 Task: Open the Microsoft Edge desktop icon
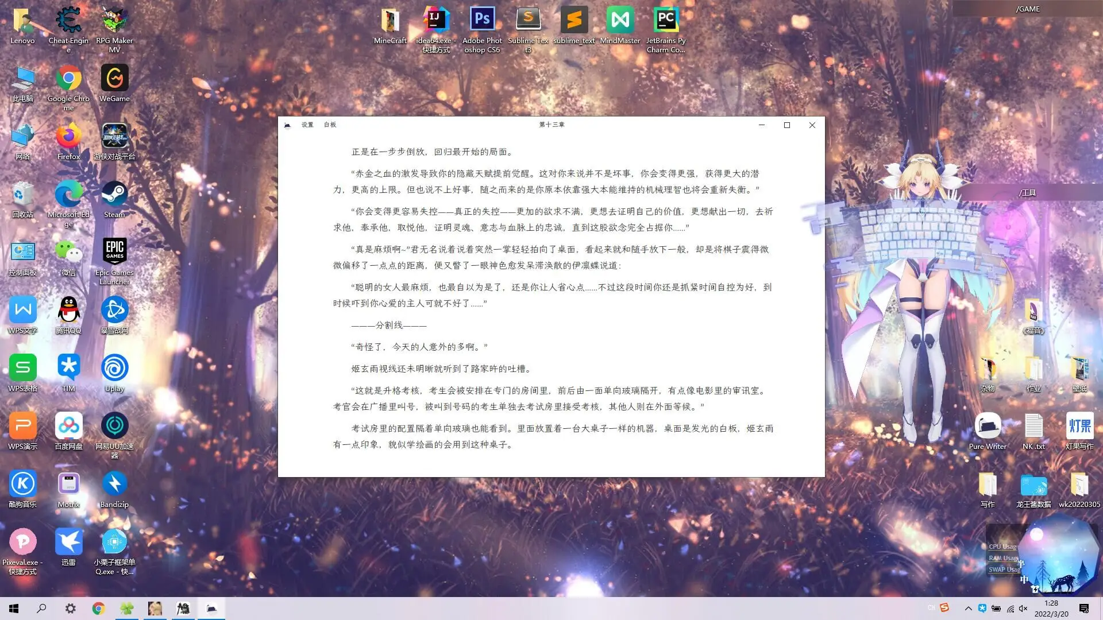[68, 203]
